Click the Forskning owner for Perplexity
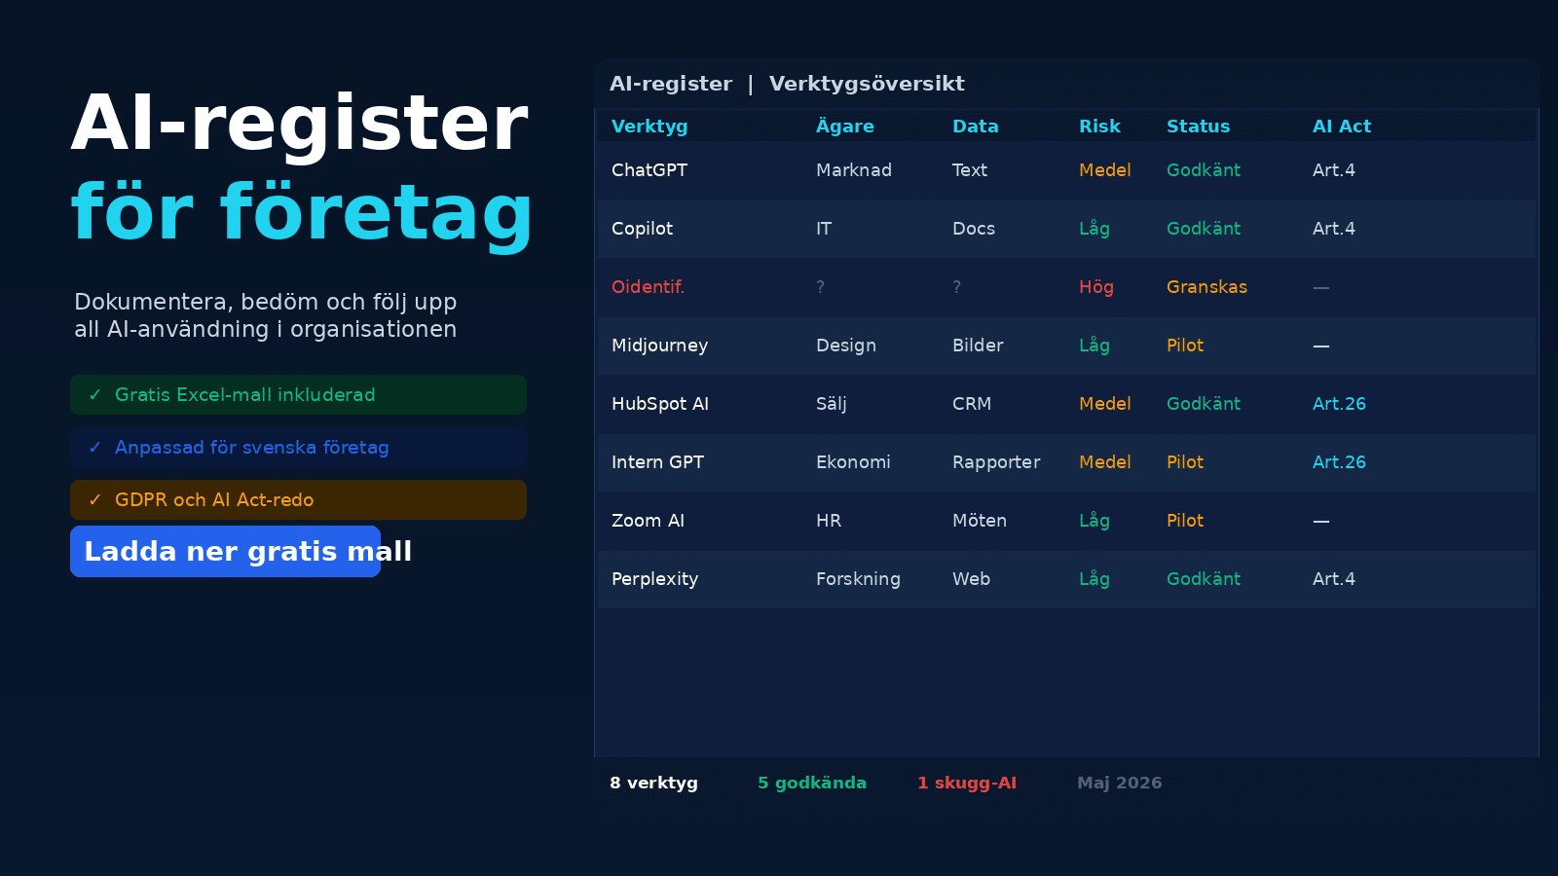Image resolution: width=1558 pixels, height=876 pixels. [858, 579]
